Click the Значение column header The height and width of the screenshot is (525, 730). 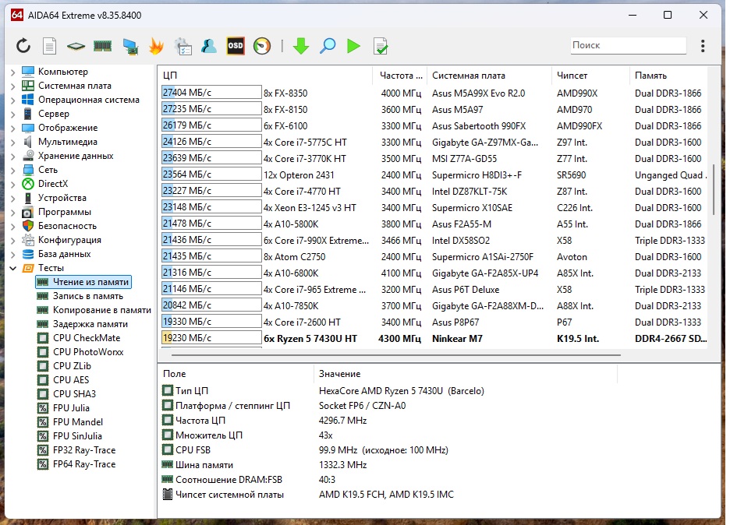[x=466, y=373]
